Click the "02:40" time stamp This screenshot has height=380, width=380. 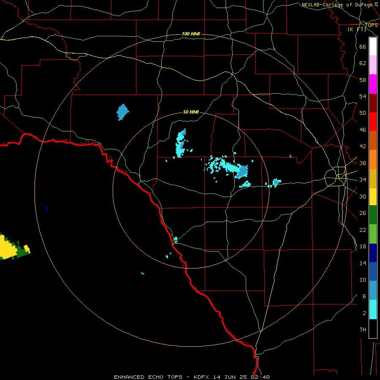pos(259,377)
